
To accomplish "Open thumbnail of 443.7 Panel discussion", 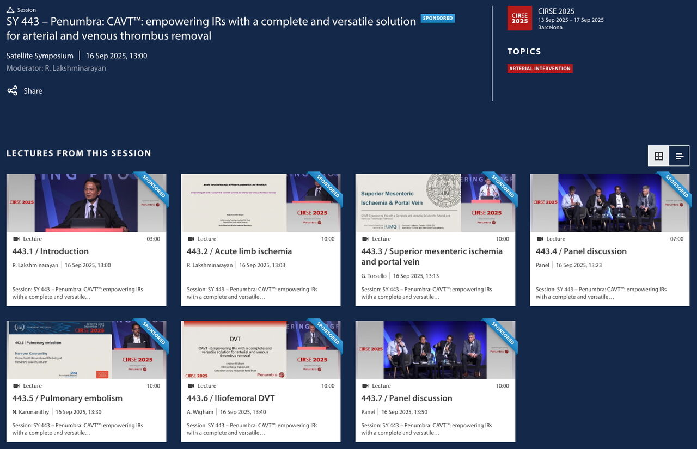I will [435, 350].
